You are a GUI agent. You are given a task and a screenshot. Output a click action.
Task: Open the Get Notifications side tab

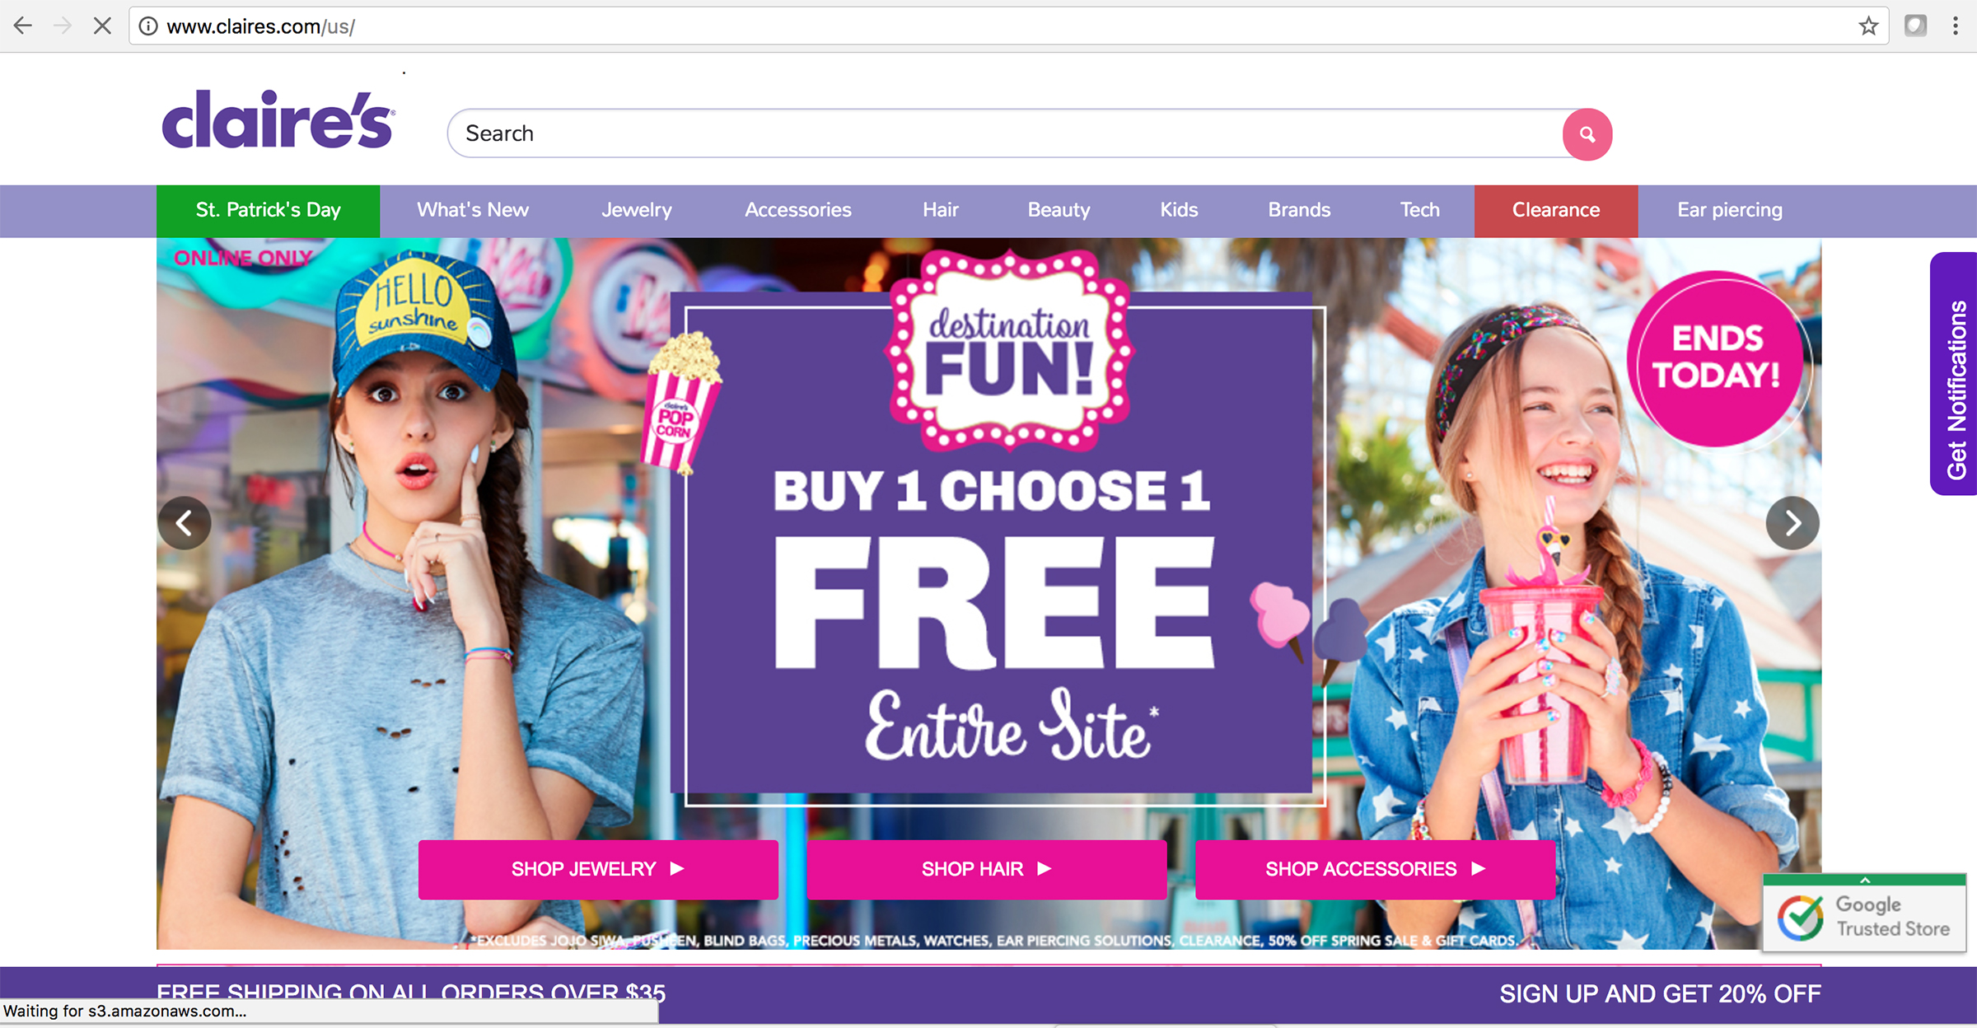click(1954, 374)
